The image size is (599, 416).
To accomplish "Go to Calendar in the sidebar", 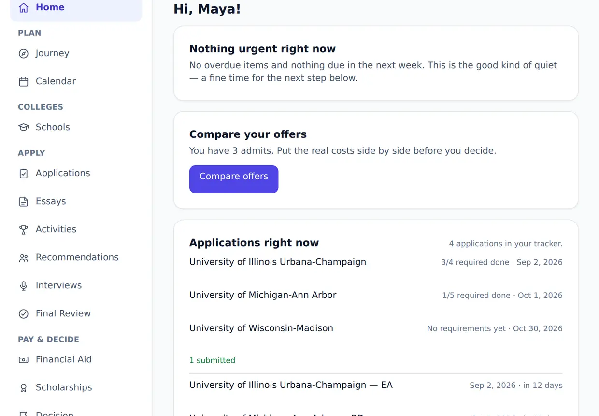I will pyautogui.click(x=76, y=81).
